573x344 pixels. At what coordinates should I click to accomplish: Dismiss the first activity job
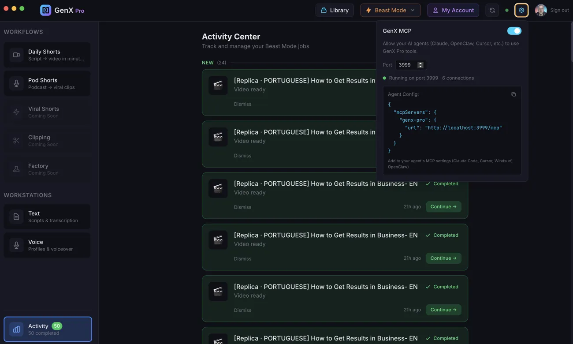(242, 104)
